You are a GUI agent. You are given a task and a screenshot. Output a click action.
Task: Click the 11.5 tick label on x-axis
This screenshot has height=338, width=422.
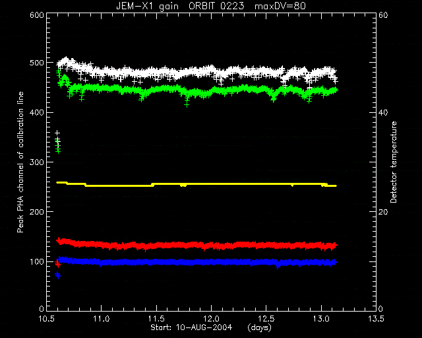[156, 319]
